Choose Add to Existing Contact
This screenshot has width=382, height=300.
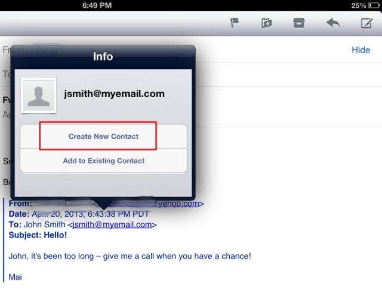point(103,161)
